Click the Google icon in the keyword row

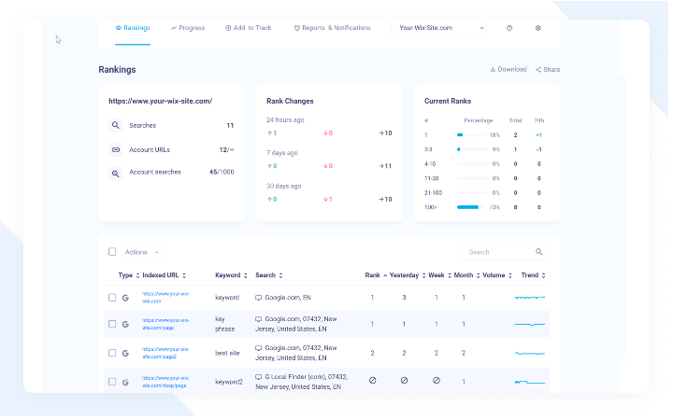click(126, 300)
